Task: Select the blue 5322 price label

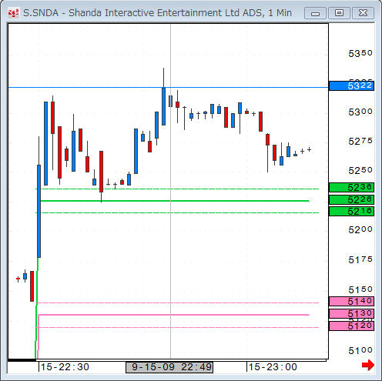Action: (x=351, y=85)
